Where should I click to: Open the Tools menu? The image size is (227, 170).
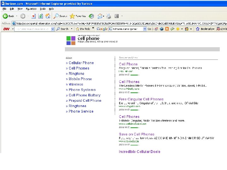(43, 9)
